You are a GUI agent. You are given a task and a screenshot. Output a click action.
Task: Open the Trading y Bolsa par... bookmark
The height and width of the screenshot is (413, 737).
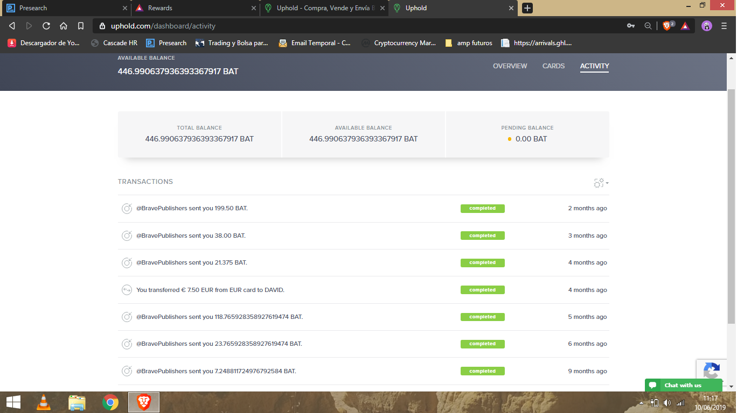tap(232, 43)
